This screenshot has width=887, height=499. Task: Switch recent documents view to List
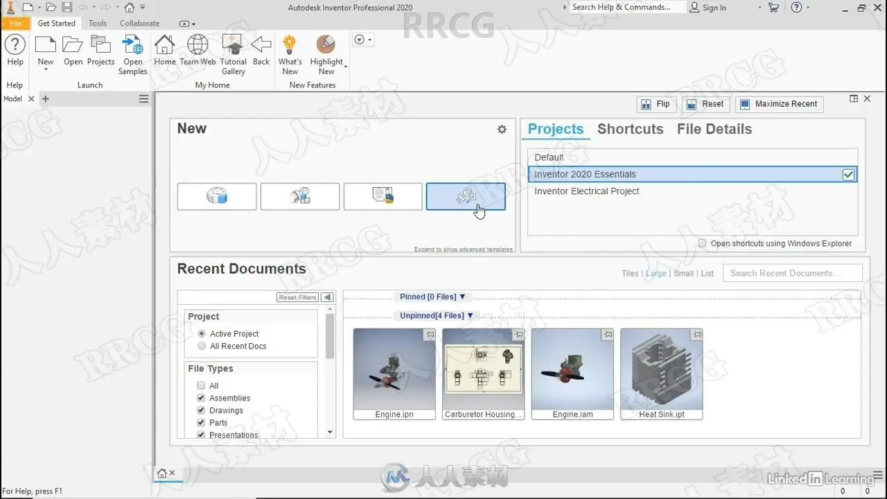707,274
